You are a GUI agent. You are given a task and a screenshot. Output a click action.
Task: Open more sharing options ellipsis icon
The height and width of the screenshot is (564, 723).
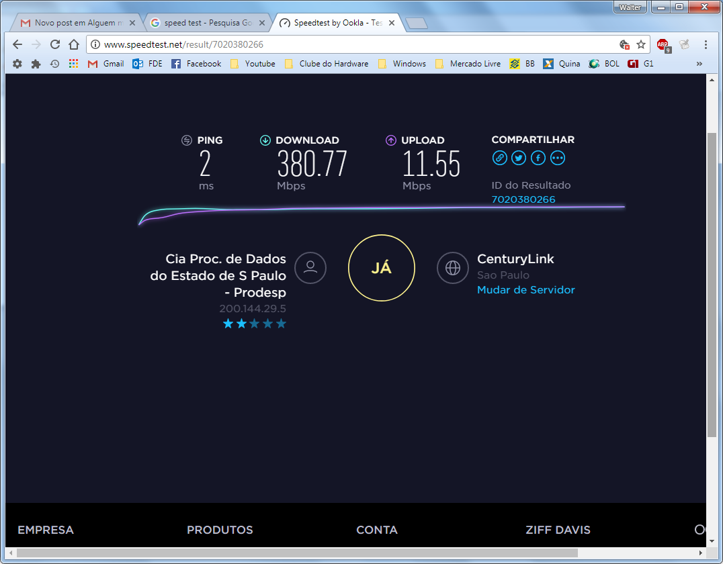[x=558, y=158]
